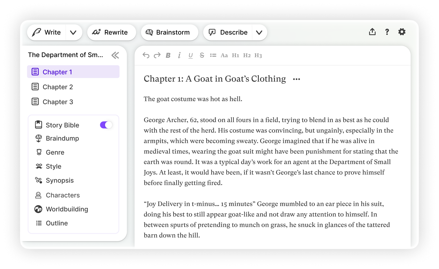Open help via question mark icon
439x269 pixels.
[x=387, y=32]
